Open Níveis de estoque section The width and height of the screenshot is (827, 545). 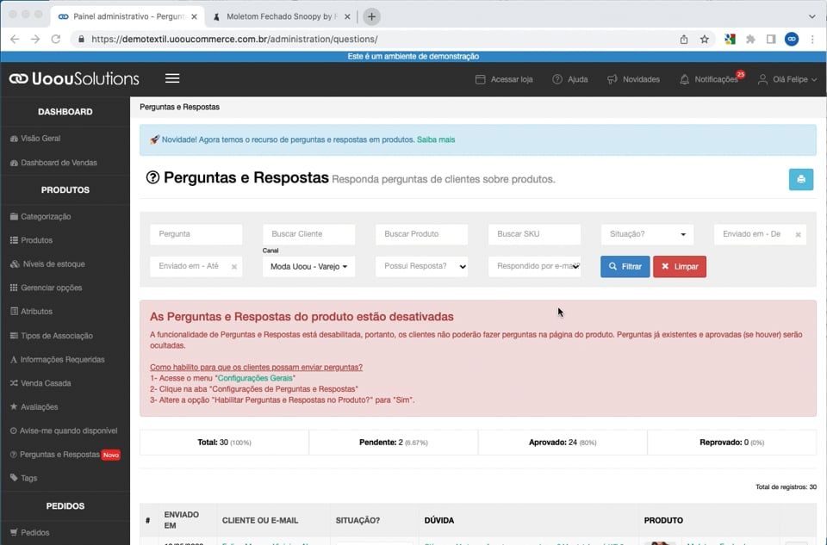click(x=46, y=264)
